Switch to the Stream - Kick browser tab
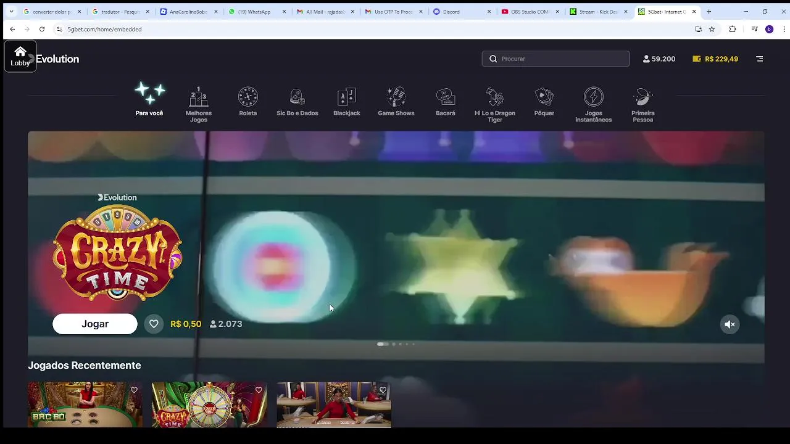790x444 pixels. (597, 12)
